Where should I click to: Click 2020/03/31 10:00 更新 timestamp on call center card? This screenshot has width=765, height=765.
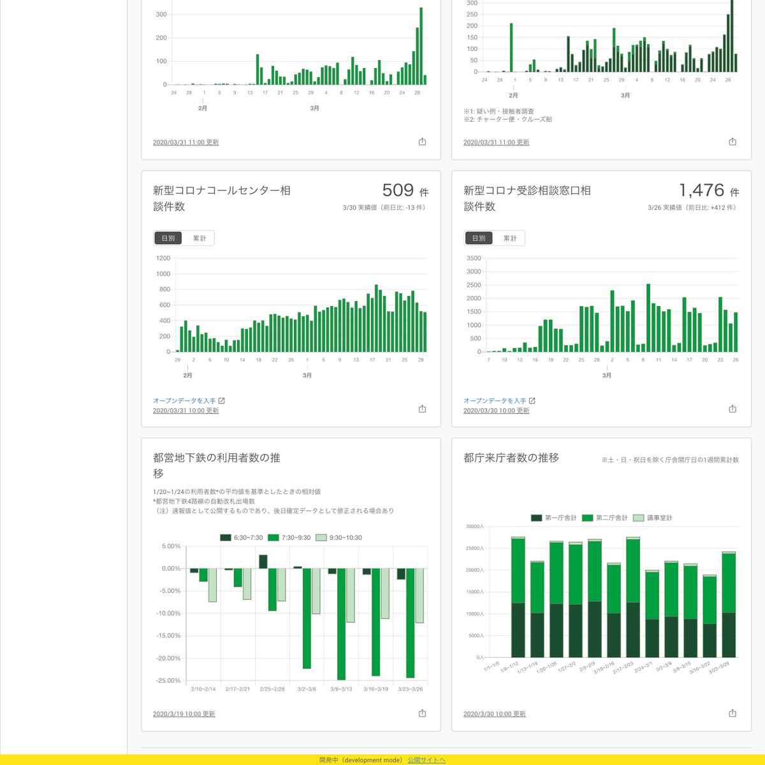click(186, 411)
